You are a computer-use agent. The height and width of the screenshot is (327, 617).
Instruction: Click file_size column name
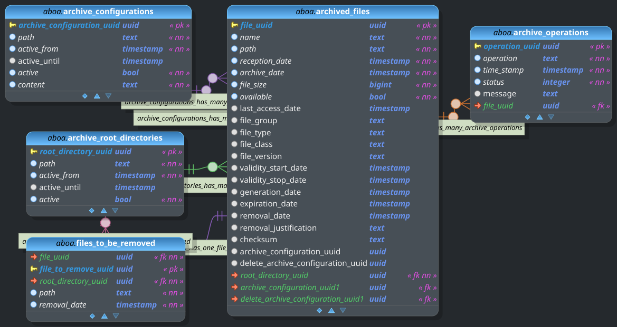pos(253,85)
